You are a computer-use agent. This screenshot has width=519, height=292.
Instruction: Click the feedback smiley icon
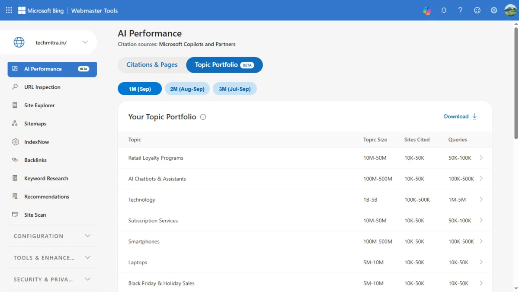(x=477, y=10)
